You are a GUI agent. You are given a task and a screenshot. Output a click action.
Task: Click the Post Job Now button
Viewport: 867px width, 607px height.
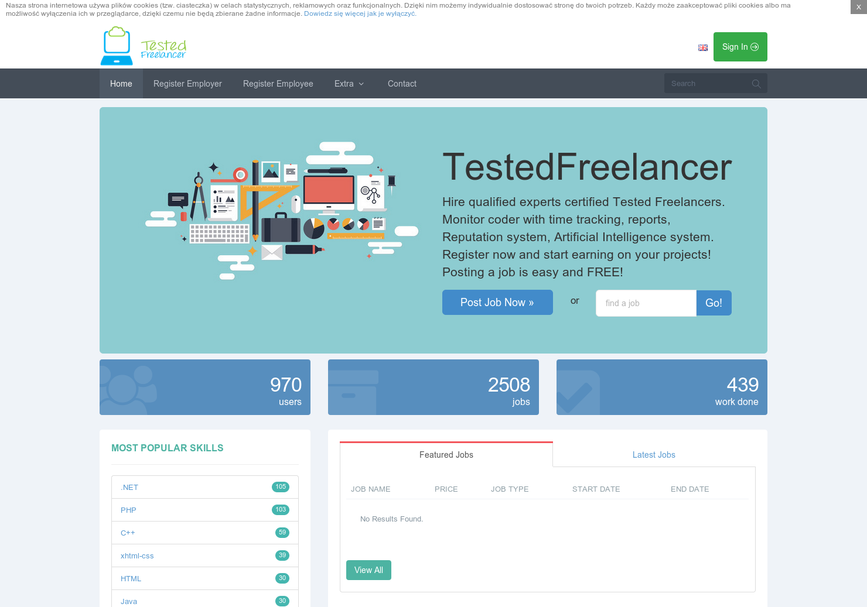[497, 302]
